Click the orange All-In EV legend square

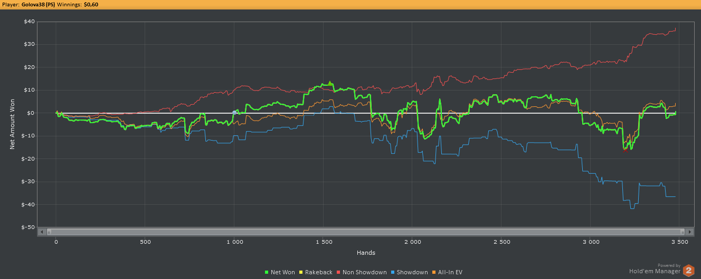[435, 272]
